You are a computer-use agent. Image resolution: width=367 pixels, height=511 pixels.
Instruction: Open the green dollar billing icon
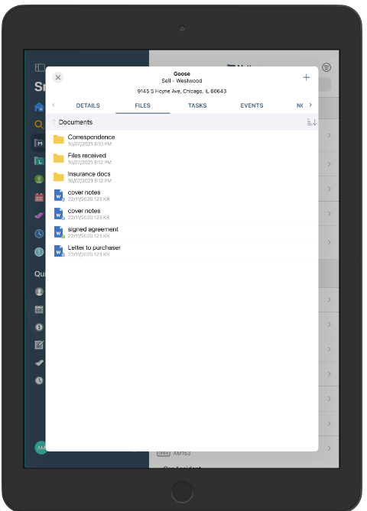point(39,251)
